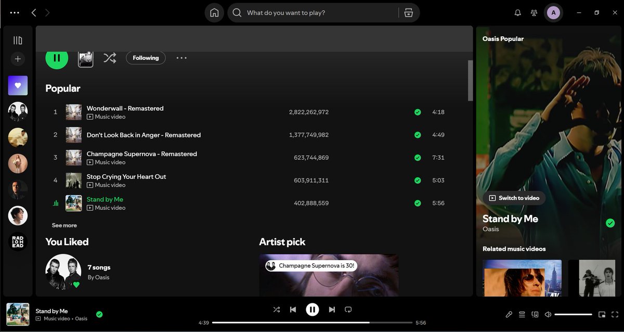
Task: Open Oasis artist link in Now Playing panel
Action: click(490, 229)
